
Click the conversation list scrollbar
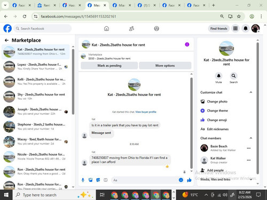(x=73, y=82)
